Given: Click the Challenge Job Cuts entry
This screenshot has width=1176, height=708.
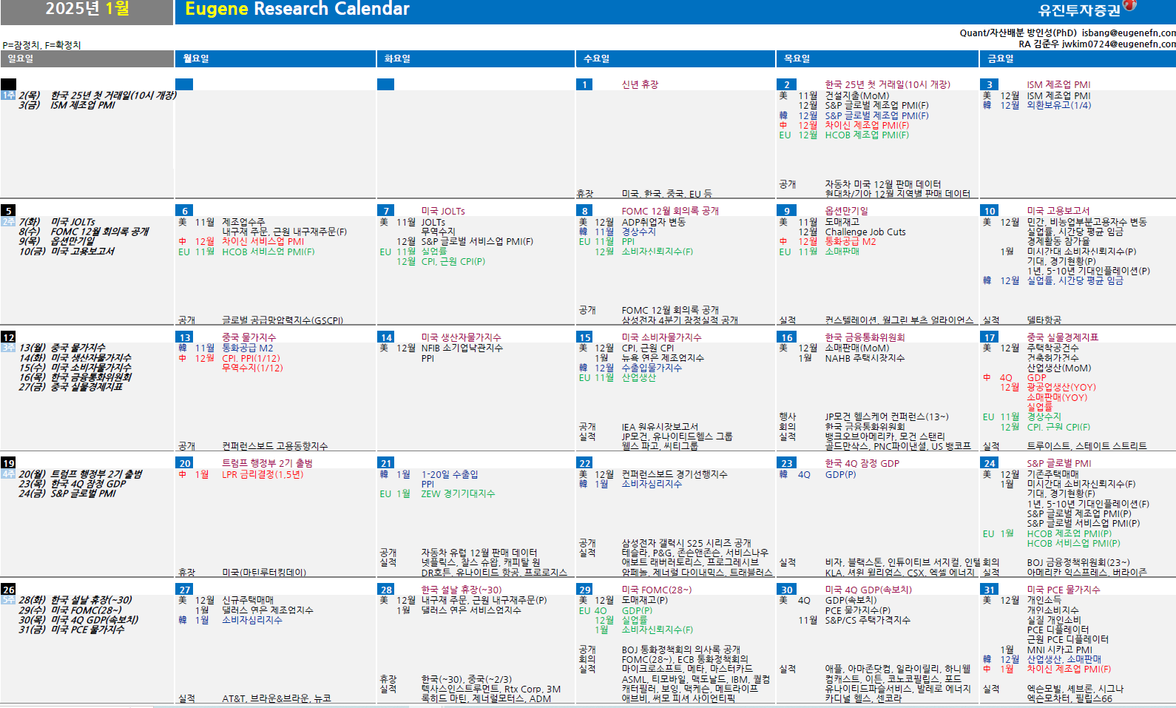Looking at the screenshot, I should [x=865, y=232].
